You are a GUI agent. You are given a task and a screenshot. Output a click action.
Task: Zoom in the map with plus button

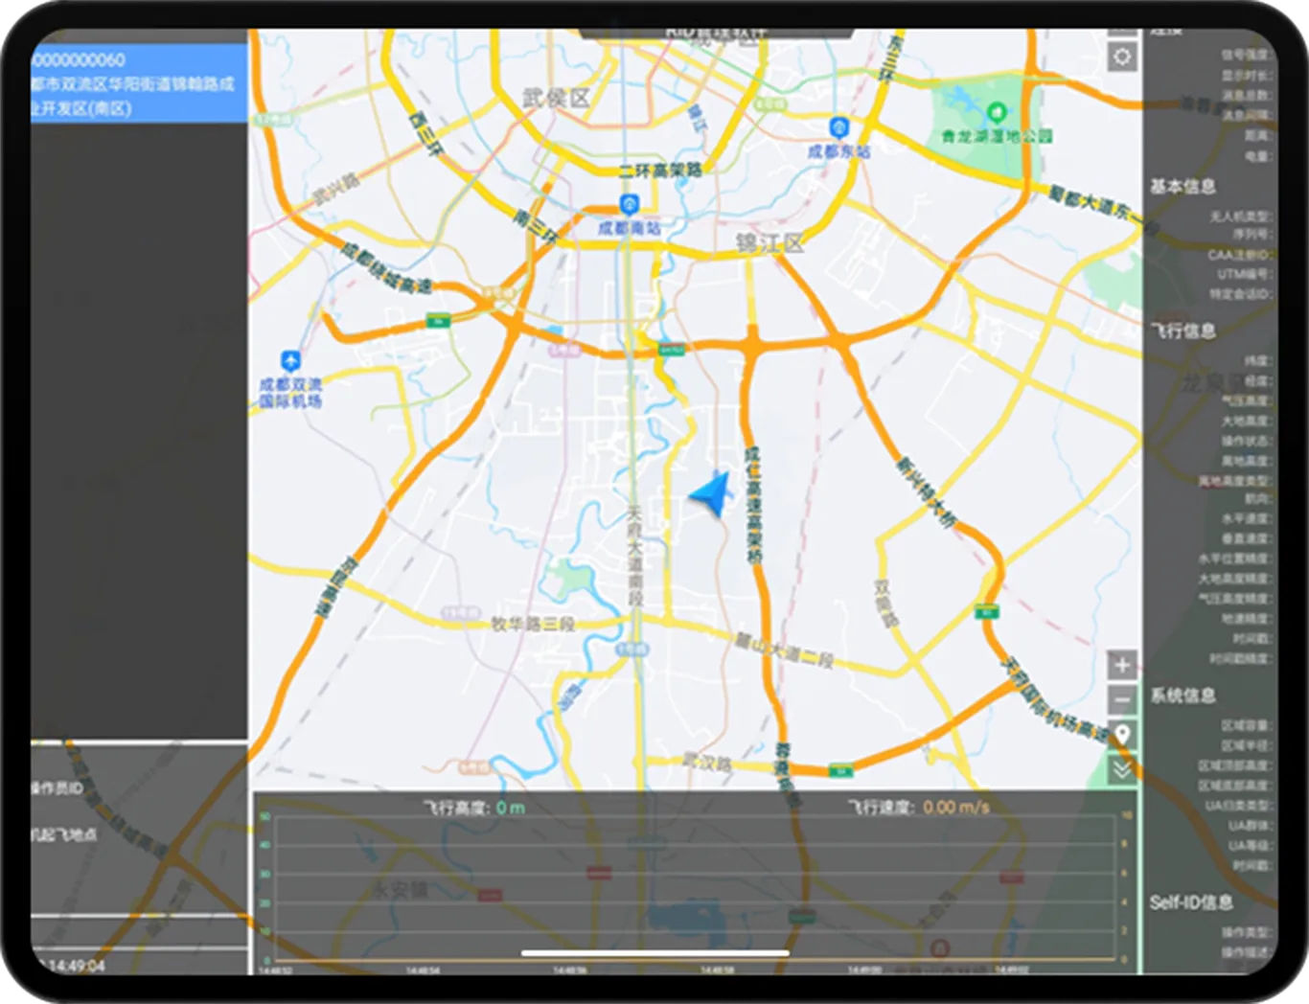pos(1122,665)
